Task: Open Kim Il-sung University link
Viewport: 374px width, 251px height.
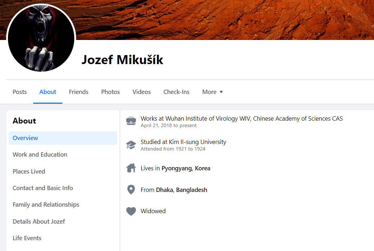Action: tap(198, 142)
